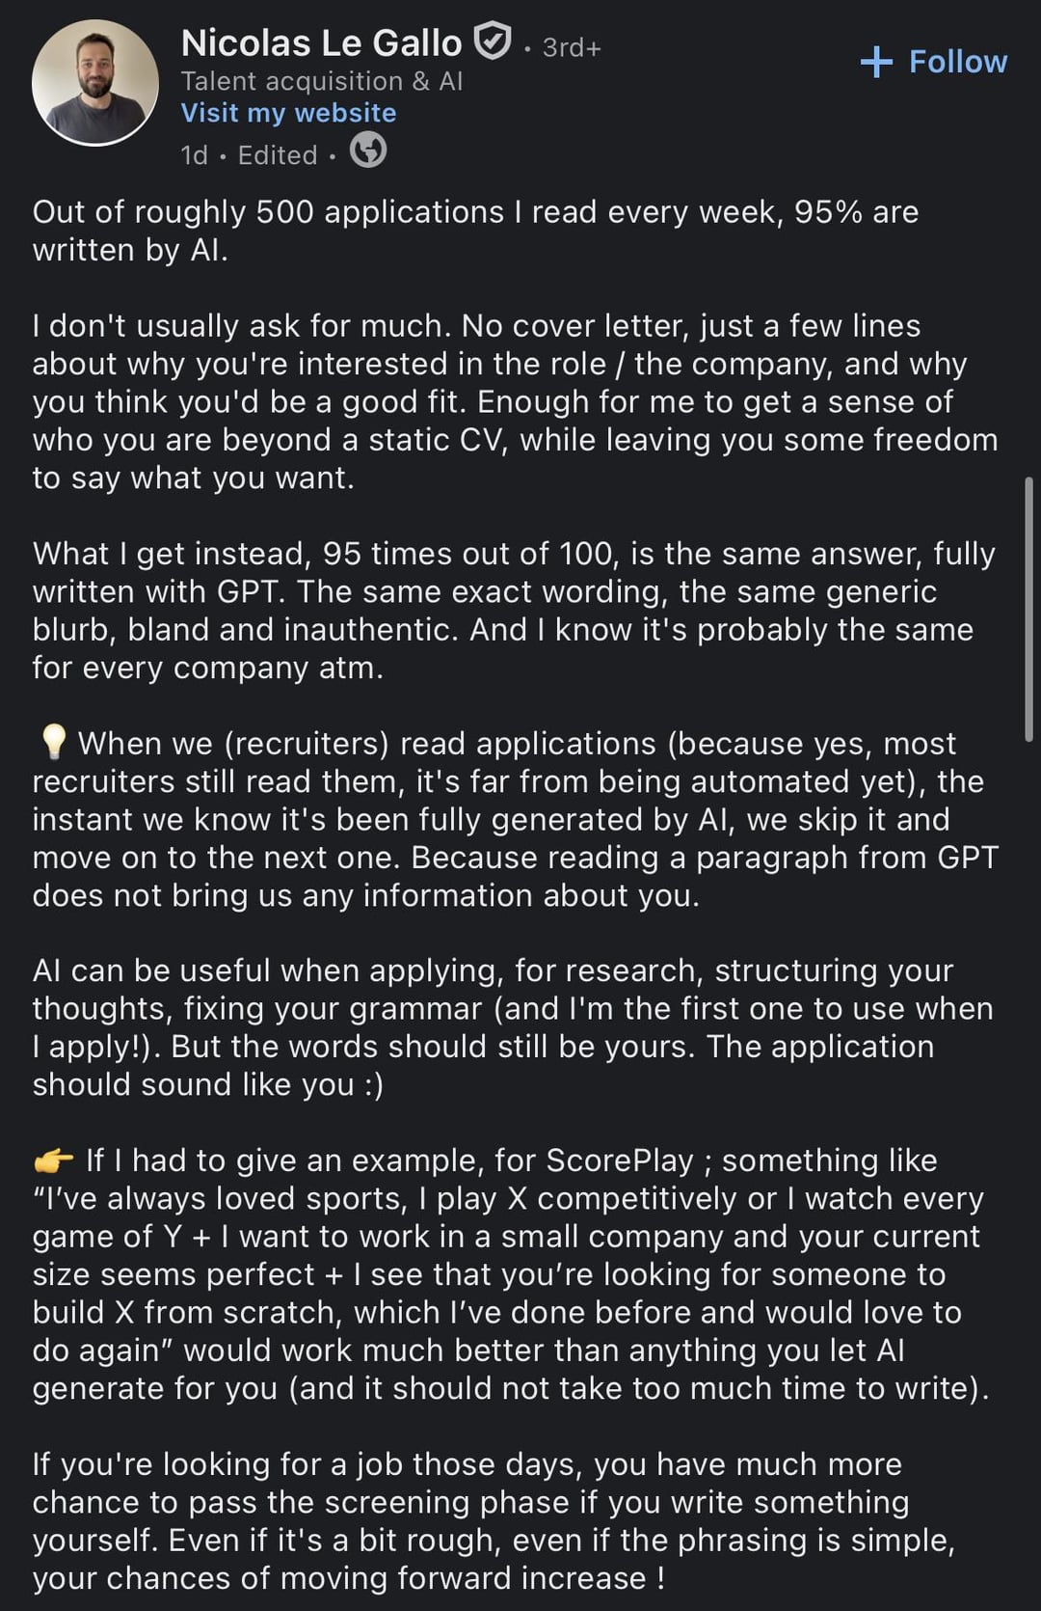Click the paragraph starting 'If you're looking'

494,1520
